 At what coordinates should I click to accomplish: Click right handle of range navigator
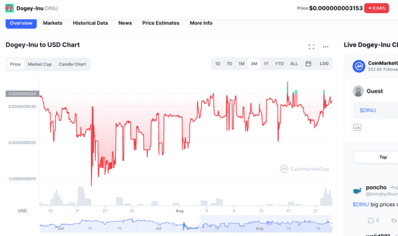(x=331, y=224)
